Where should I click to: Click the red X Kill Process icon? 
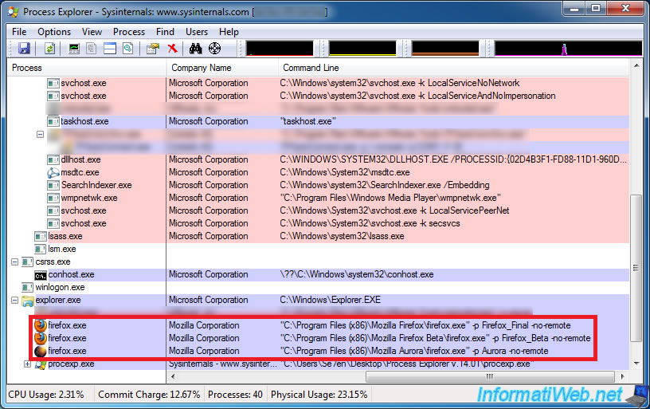pyautogui.click(x=172, y=49)
